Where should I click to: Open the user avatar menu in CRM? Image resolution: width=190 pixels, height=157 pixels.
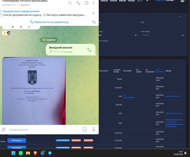point(182,1)
